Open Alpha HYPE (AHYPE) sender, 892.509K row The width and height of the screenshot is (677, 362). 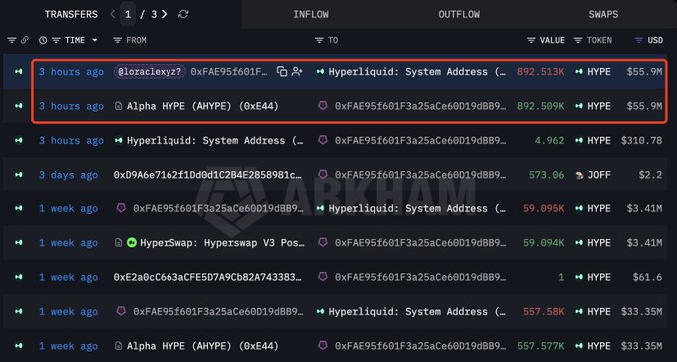[203, 106]
